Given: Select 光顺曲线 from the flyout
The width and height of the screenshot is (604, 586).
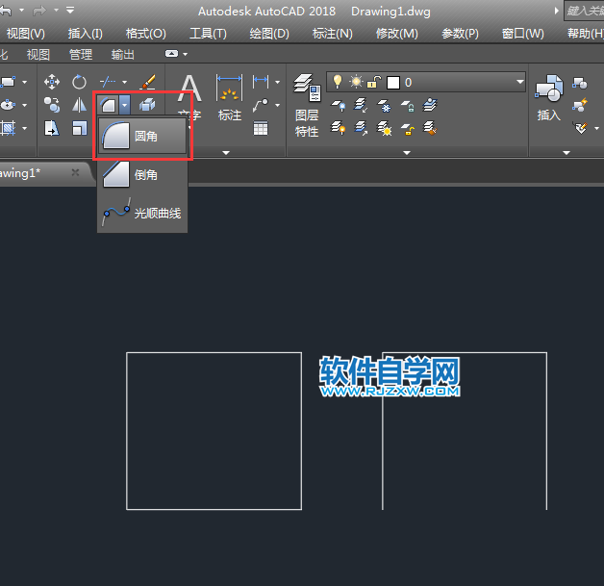Looking at the screenshot, I should (142, 214).
